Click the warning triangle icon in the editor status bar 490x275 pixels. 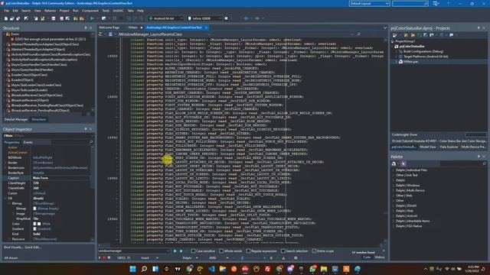click(x=283, y=258)
